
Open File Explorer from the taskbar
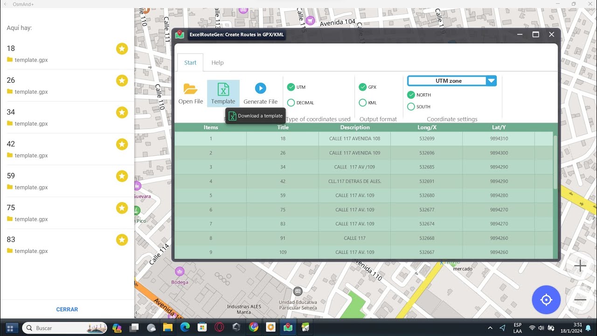[167, 328]
